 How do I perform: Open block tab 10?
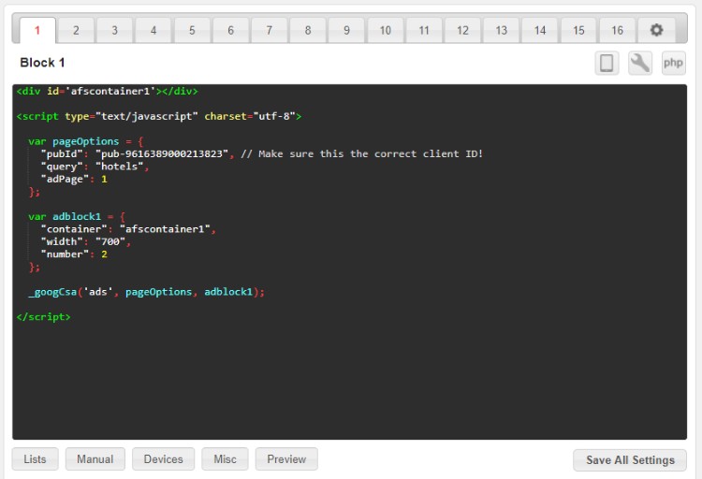tap(385, 31)
